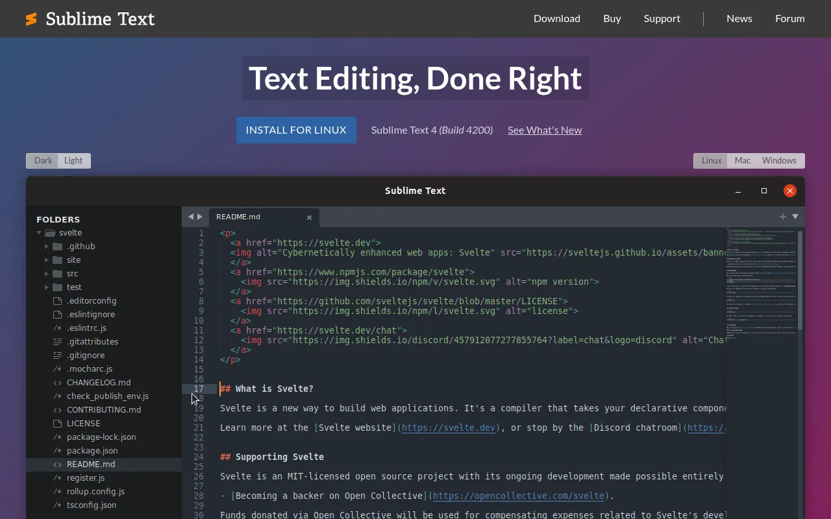Image resolution: width=831 pixels, height=519 pixels.
Task: Select LICENSE in the sidebar
Action: click(104, 424)
